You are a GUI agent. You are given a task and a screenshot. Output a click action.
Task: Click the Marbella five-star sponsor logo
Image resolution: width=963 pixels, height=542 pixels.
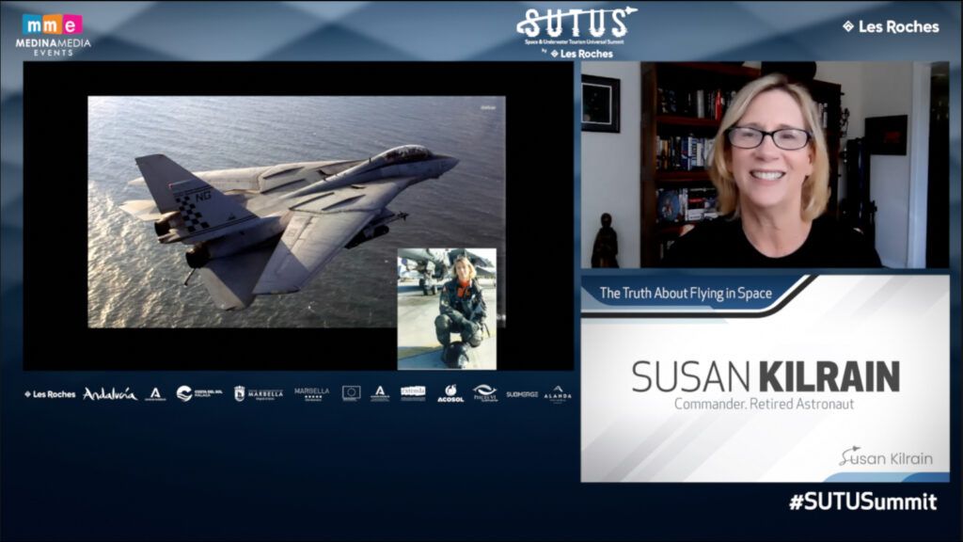coord(312,394)
